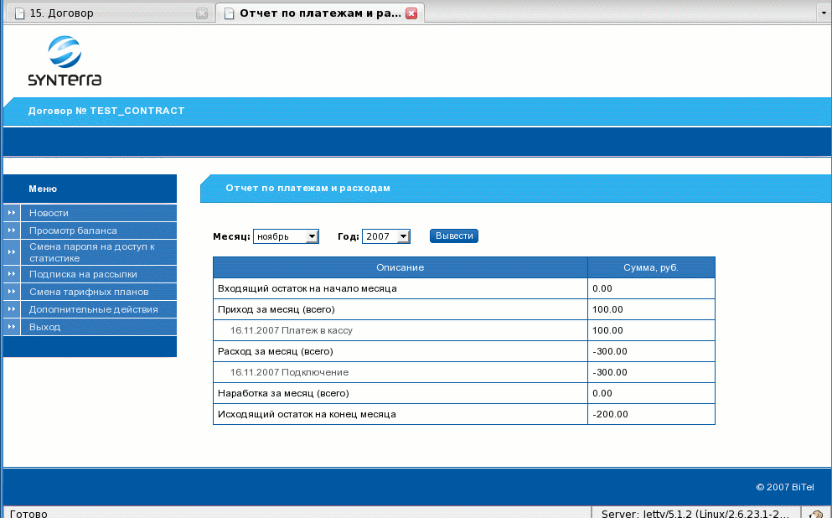Click arrow icon beside Выход
832x518 pixels.
12,327
